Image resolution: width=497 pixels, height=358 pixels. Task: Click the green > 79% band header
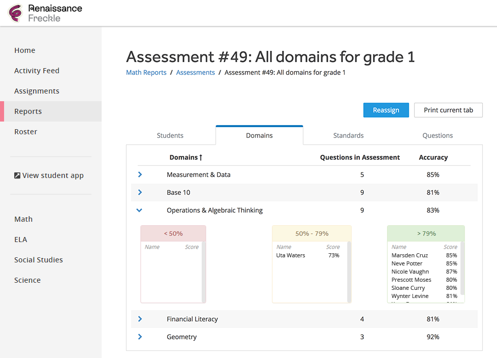426,233
